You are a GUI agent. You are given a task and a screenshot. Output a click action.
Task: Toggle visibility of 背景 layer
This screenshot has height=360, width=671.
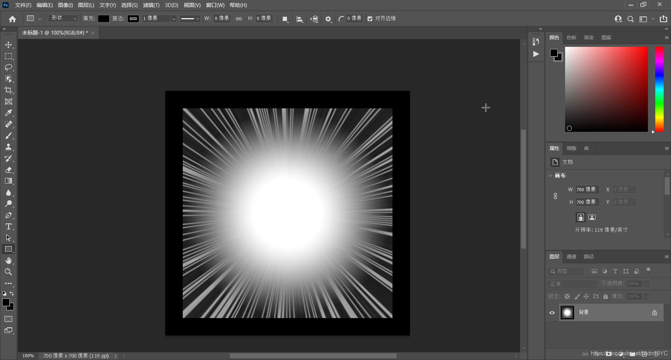552,313
